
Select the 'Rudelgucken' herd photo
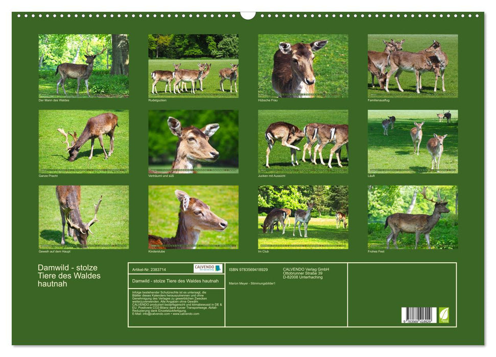(x=193, y=66)
